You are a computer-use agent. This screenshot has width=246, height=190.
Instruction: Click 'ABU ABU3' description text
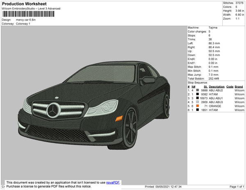(216, 102)
